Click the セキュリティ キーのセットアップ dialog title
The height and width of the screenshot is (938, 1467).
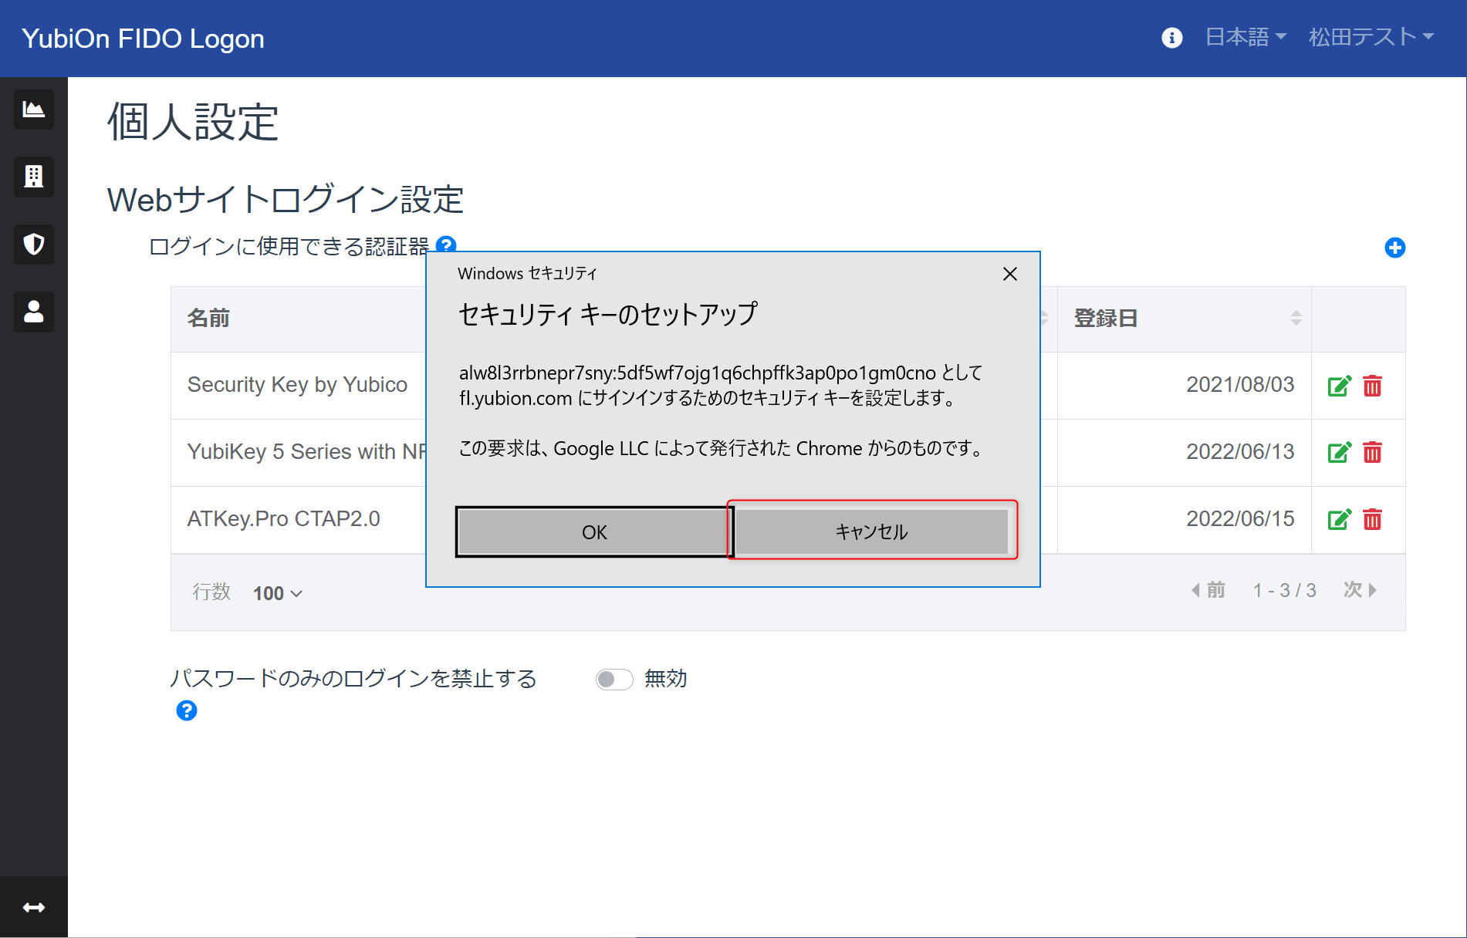coord(608,314)
